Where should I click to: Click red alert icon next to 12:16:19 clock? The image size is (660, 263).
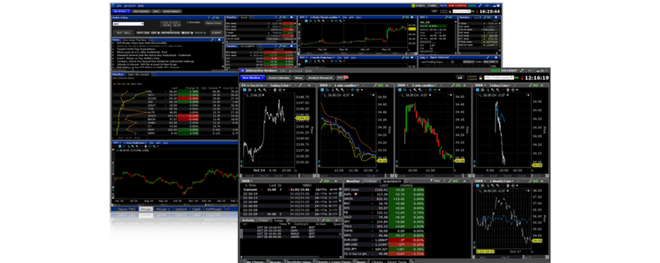[x=522, y=77]
